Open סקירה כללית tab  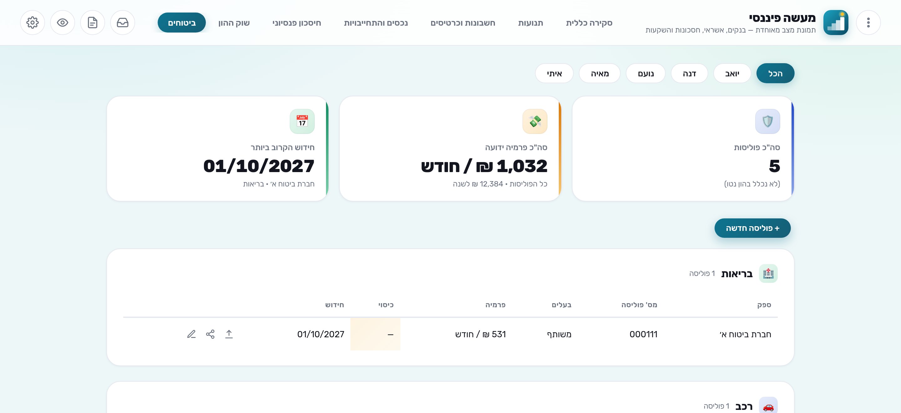(589, 23)
